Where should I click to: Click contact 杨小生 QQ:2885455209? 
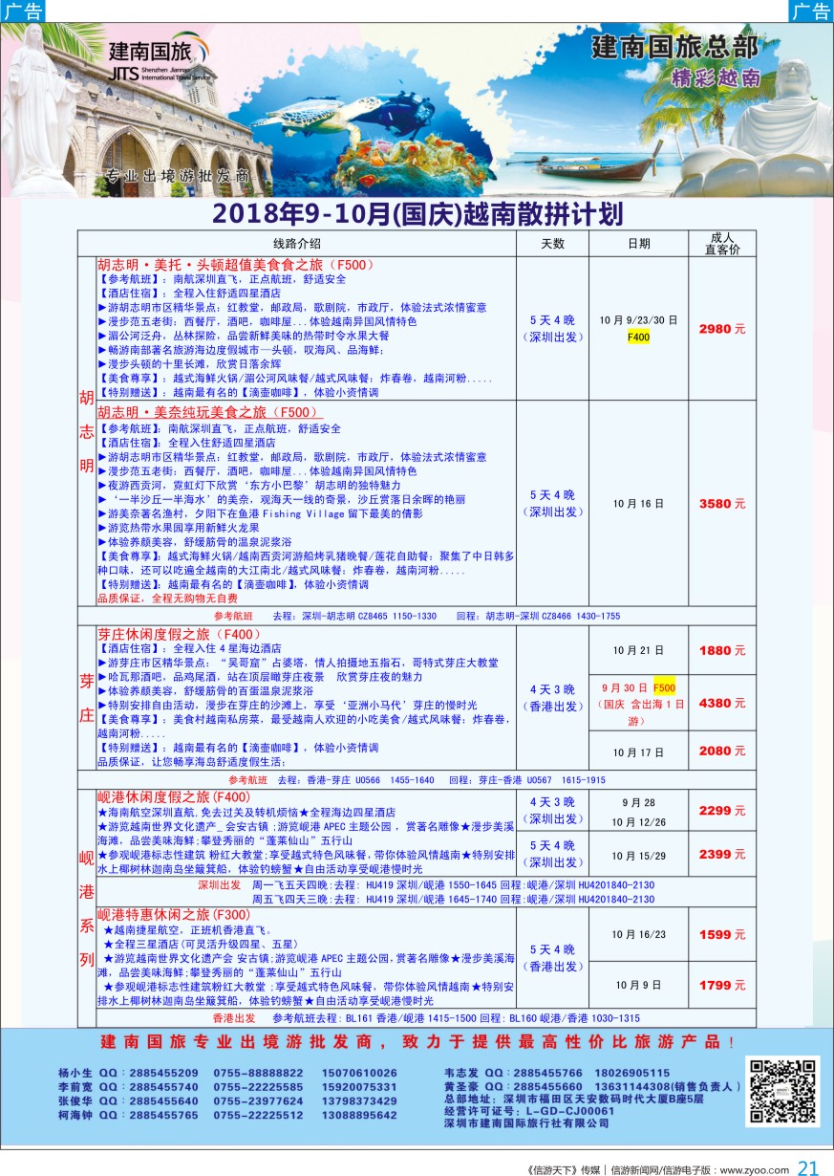128,1073
